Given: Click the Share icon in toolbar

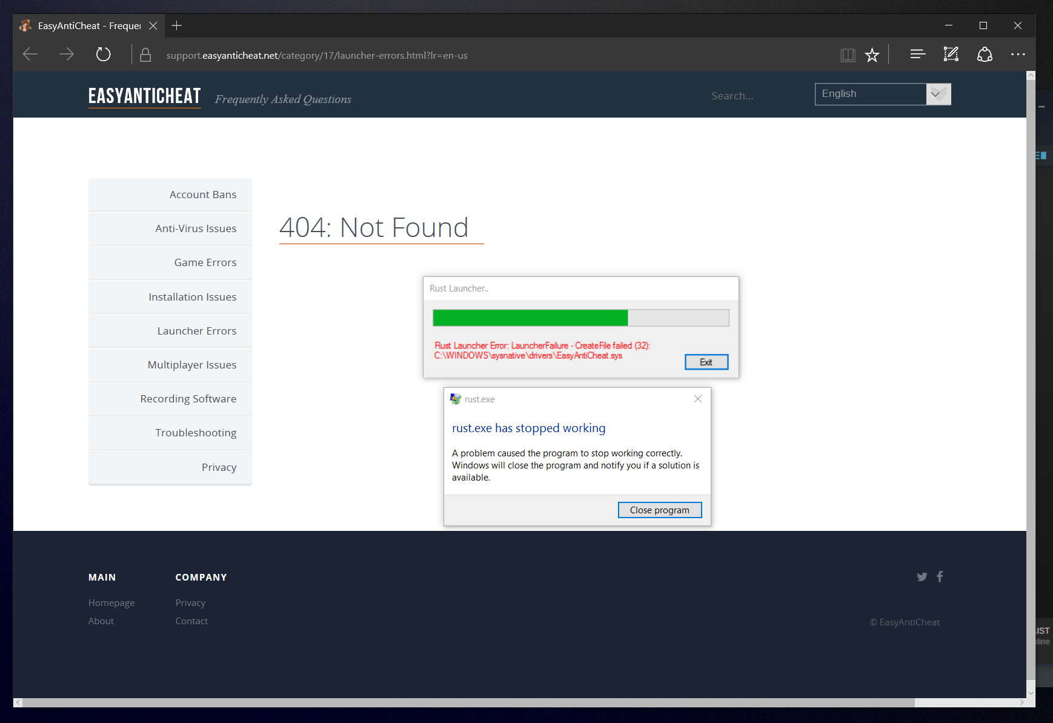Looking at the screenshot, I should (985, 55).
